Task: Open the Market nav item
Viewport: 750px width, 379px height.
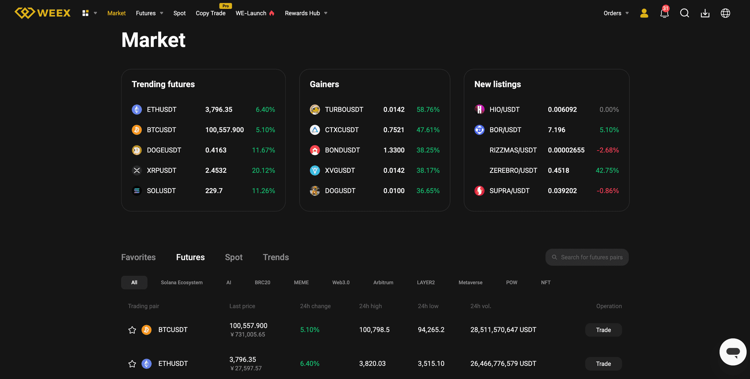Action: pos(116,13)
